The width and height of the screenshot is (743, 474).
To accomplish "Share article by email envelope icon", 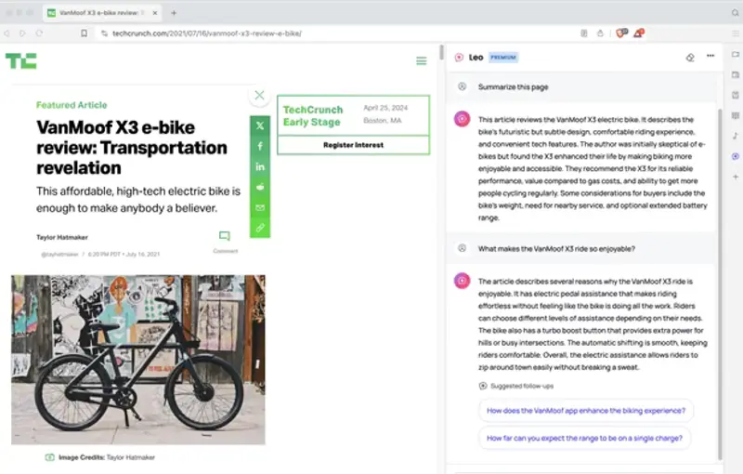I will click(260, 207).
